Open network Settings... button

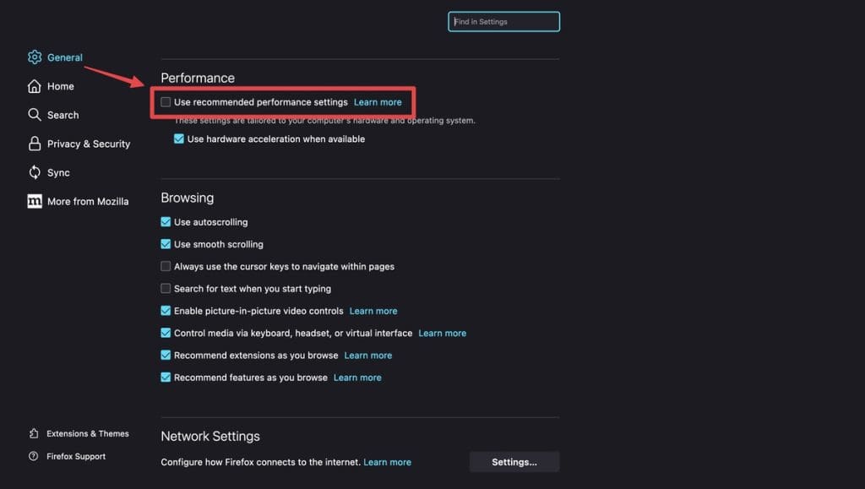[x=514, y=462]
